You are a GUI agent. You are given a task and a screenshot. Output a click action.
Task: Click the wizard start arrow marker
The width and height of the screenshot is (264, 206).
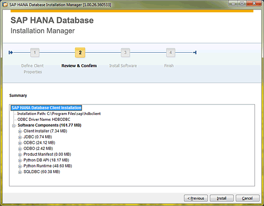(11, 53)
